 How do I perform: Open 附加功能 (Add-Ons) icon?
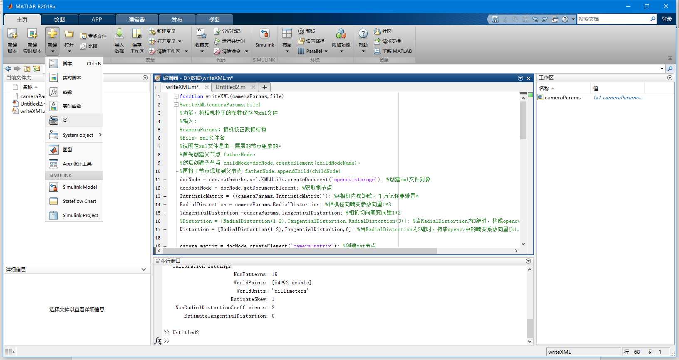click(x=341, y=34)
